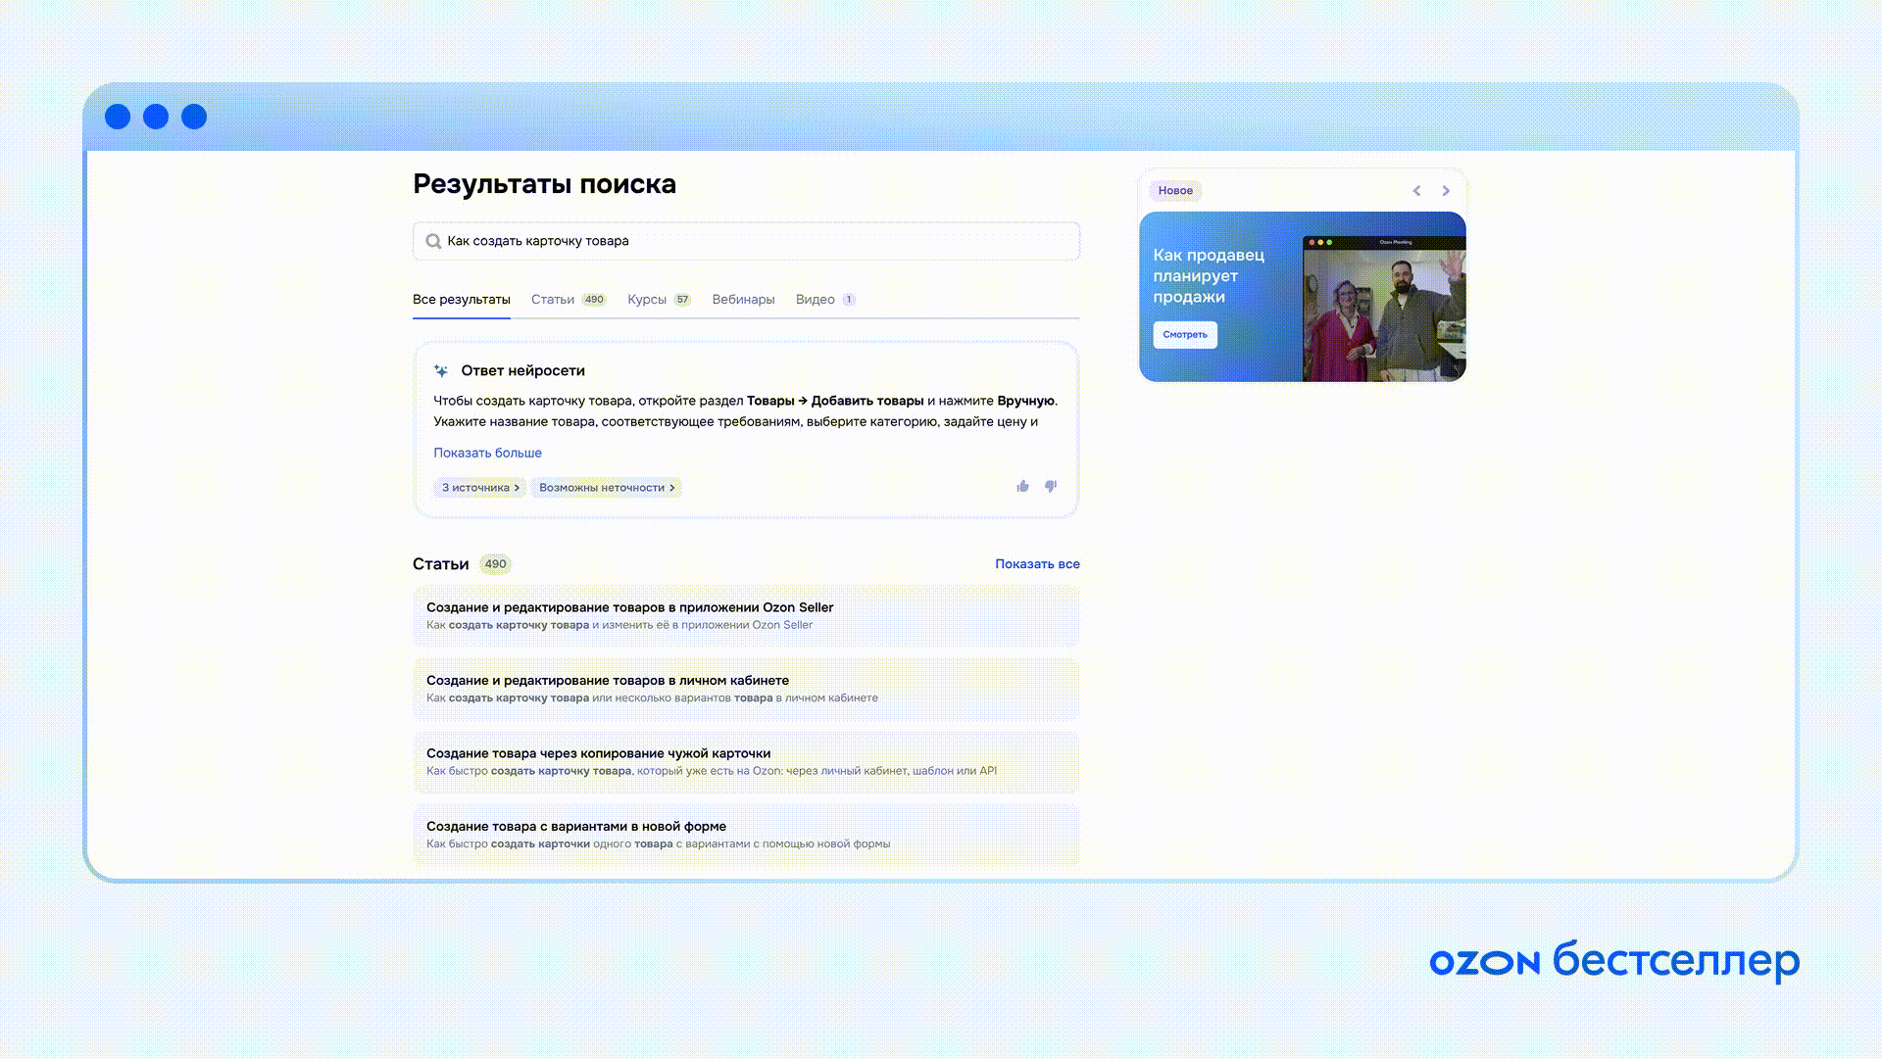The width and height of the screenshot is (1882, 1058).
Task: Click the 'Показать все' articles link
Action: point(1037,564)
